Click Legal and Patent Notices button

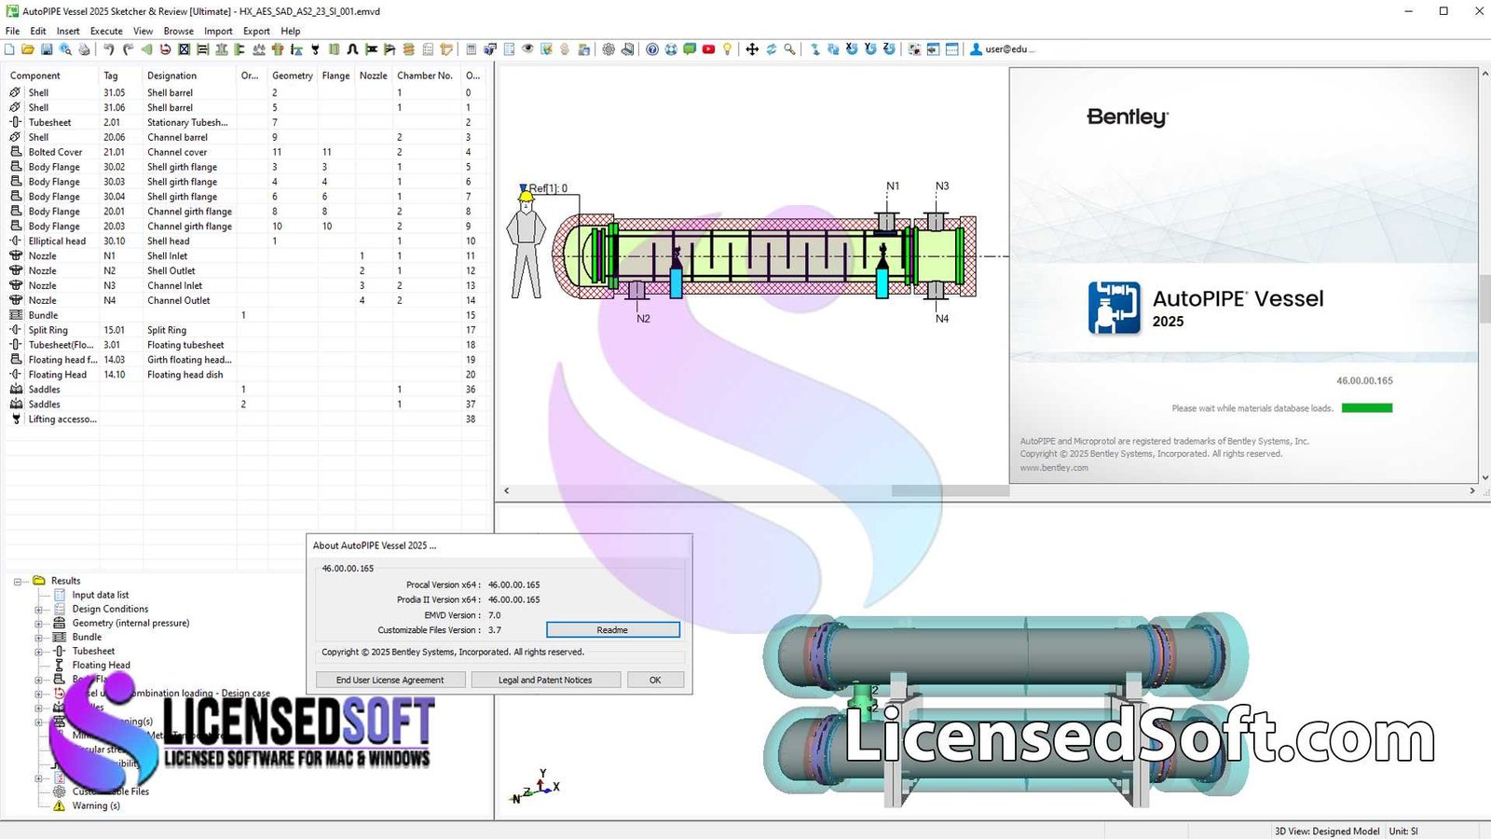click(x=545, y=681)
